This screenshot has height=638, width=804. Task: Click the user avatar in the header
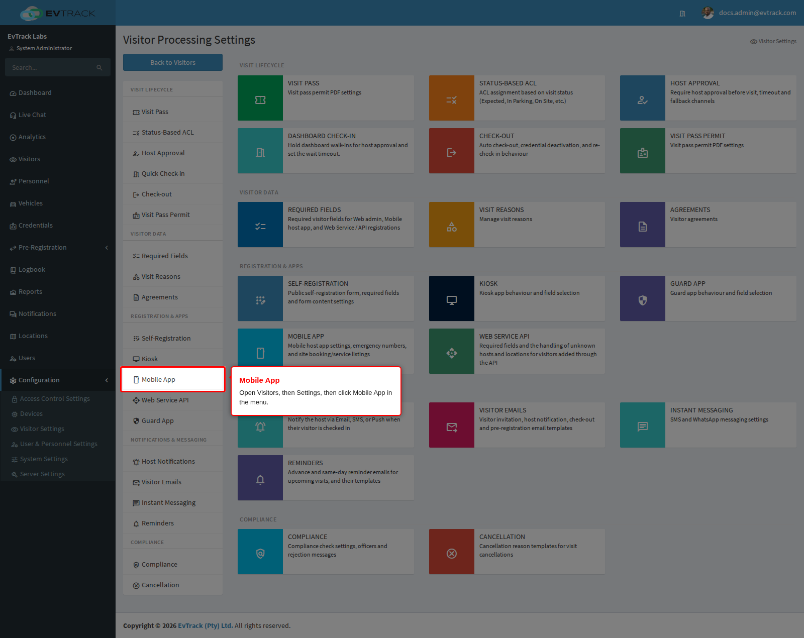(708, 13)
